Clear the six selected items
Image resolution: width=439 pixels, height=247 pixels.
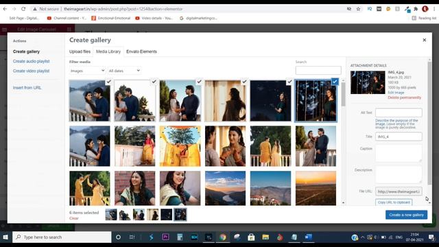coord(74,218)
